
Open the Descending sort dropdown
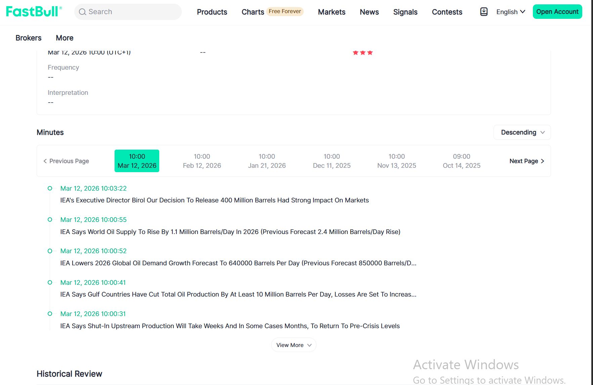click(522, 132)
